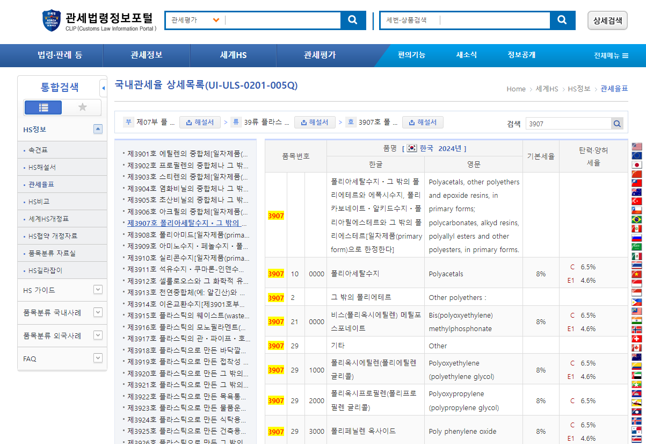Select the United States flag tariff icon
This screenshot has width=646, height=444.
pos(637,147)
